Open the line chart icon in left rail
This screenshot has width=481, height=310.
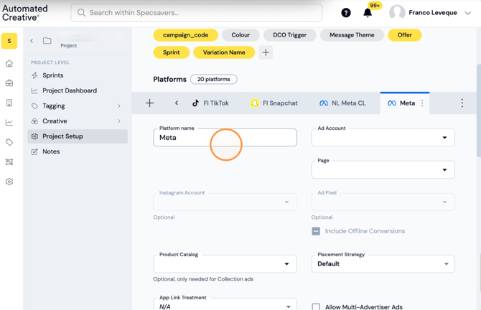point(9,123)
